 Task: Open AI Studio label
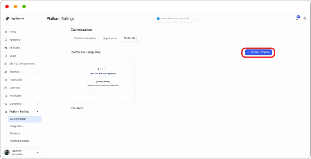point(15,48)
